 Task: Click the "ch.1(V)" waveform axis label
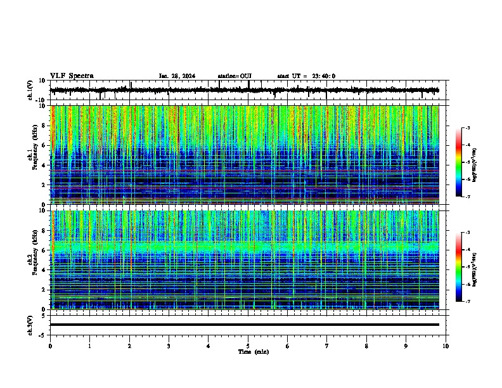(x=30, y=90)
